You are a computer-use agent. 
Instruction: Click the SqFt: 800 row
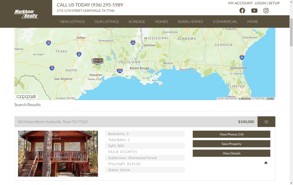(145, 146)
